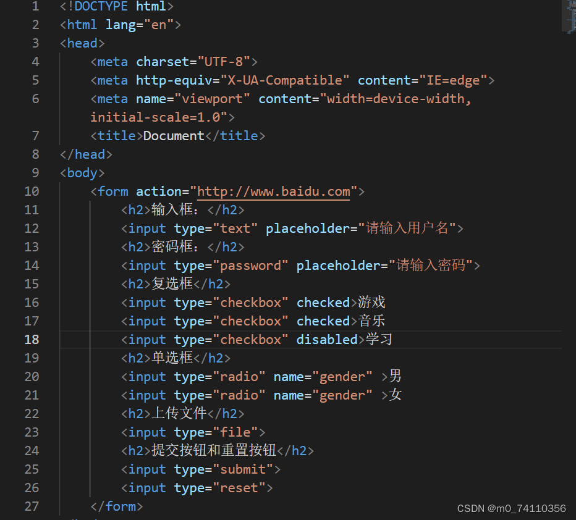Click the heading text 复选框
Image resolution: width=576 pixels, height=520 pixels.
pos(172,283)
